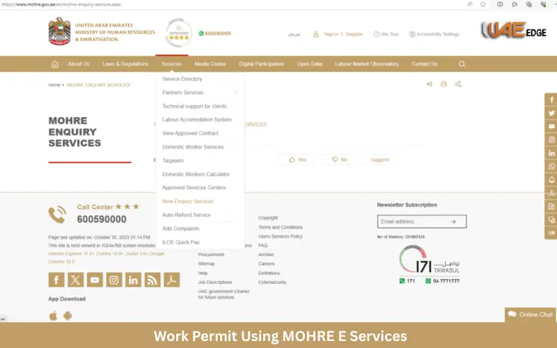Click the read aloud speaker icon
Screen dimensions: 557x348
[x=430, y=84]
